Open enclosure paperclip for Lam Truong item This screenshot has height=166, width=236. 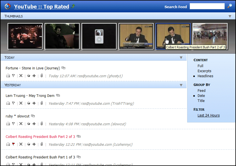tap(42, 103)
